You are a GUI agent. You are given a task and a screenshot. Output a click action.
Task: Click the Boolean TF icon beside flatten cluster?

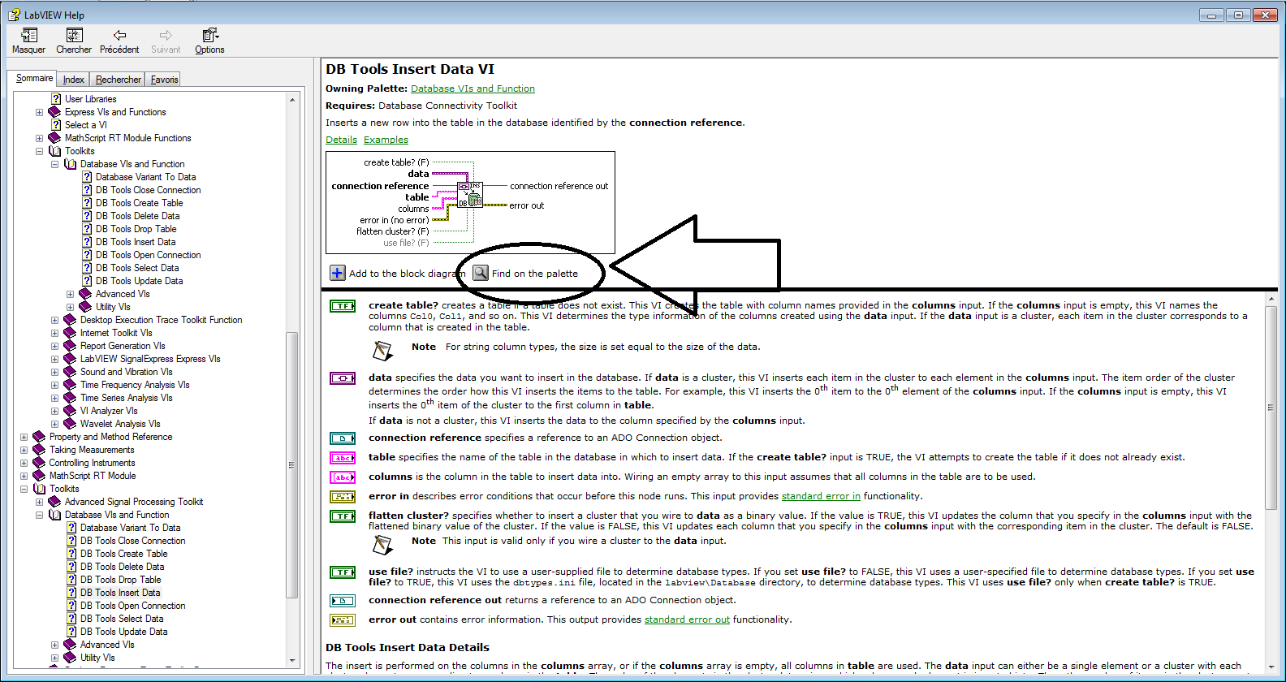tap(343, 516)
